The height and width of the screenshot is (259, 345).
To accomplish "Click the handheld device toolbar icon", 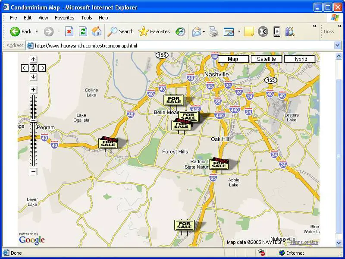I will 277,32.
